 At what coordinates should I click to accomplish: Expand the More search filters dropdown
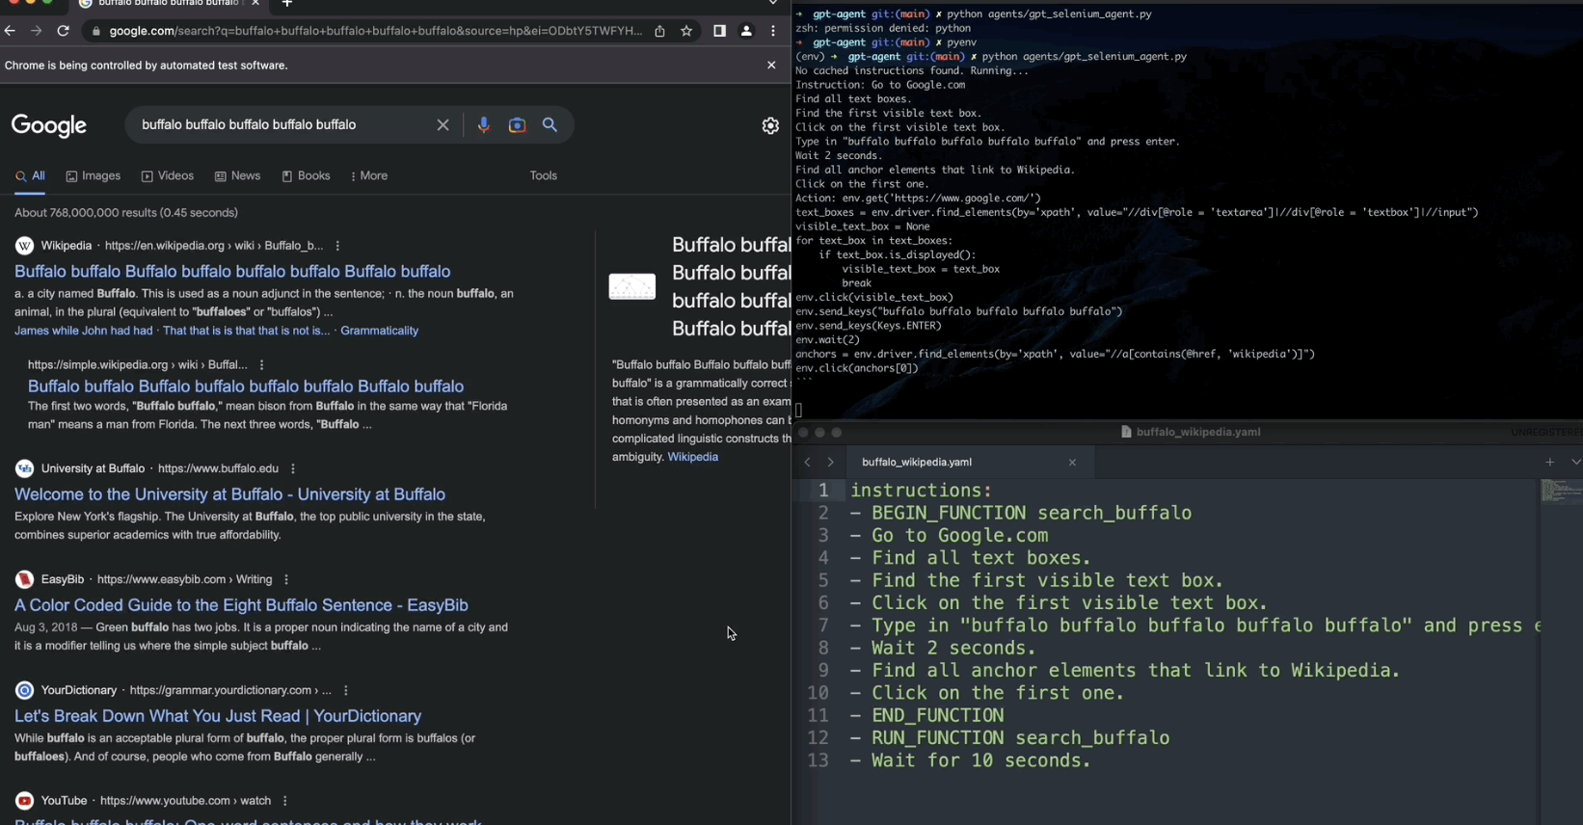pos(369,176)
